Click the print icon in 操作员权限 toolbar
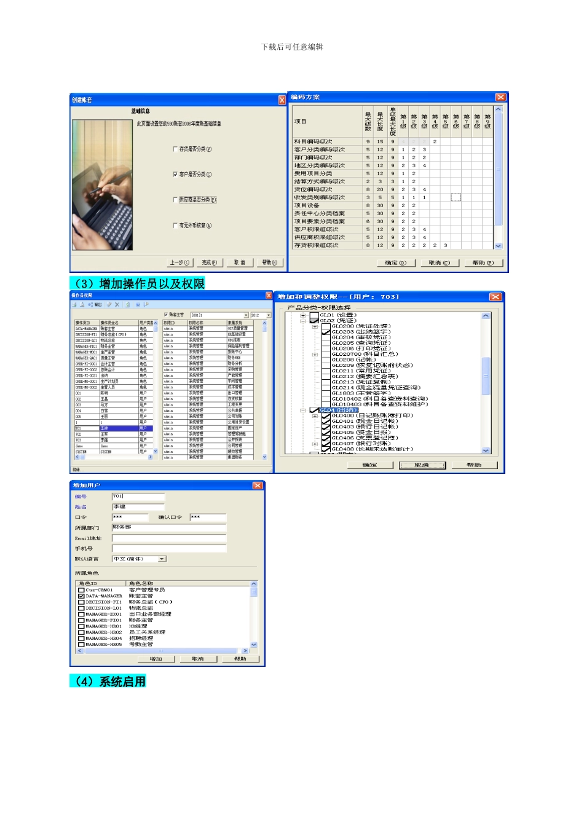The height and width of the screenshot is (826, 584). 74,304
